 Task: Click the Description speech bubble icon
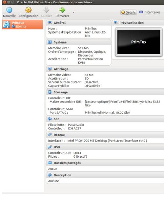[x=50, y=175]
